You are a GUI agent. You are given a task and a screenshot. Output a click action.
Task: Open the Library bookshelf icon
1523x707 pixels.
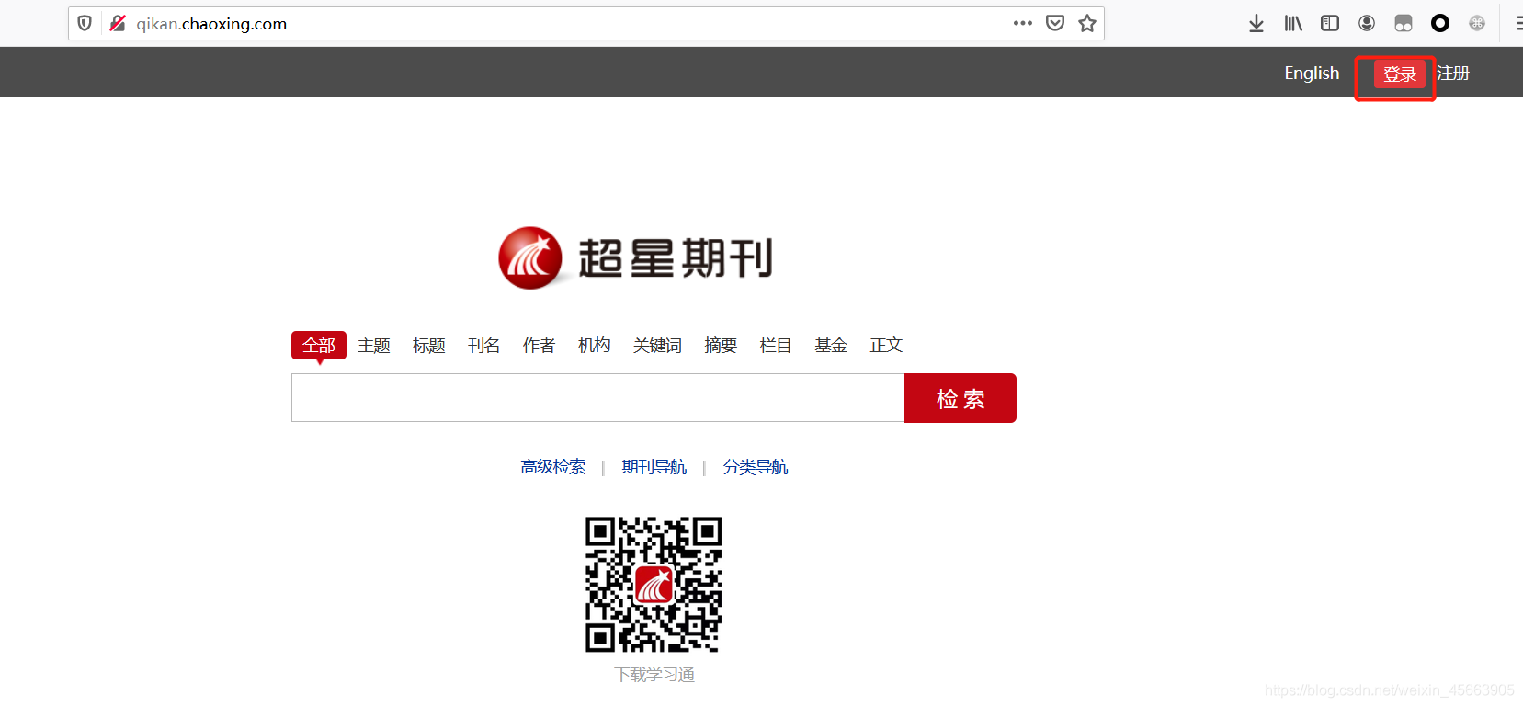tap(1293, 23)
